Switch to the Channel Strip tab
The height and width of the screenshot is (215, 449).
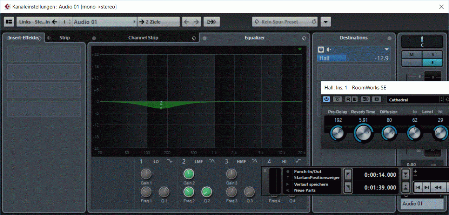tap(143, 38)
